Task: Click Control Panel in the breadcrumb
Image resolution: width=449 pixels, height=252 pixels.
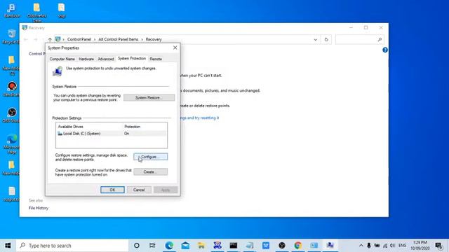Action: pyautogui.click(x=79, y=39)
